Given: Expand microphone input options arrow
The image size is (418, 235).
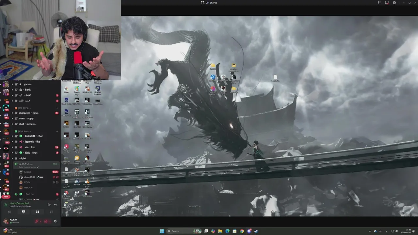Looking at the screenshot, I should click(x=40, y=221).
